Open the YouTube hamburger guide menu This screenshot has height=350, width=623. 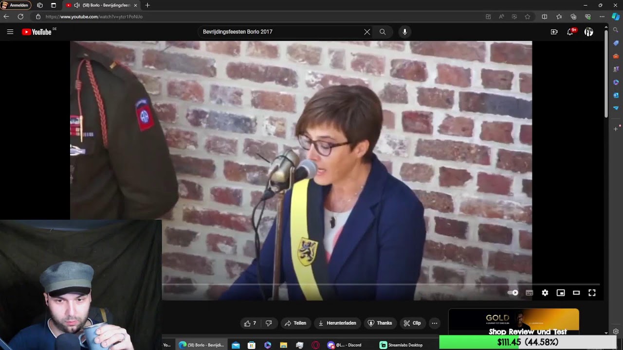click(x=10, y=32)
